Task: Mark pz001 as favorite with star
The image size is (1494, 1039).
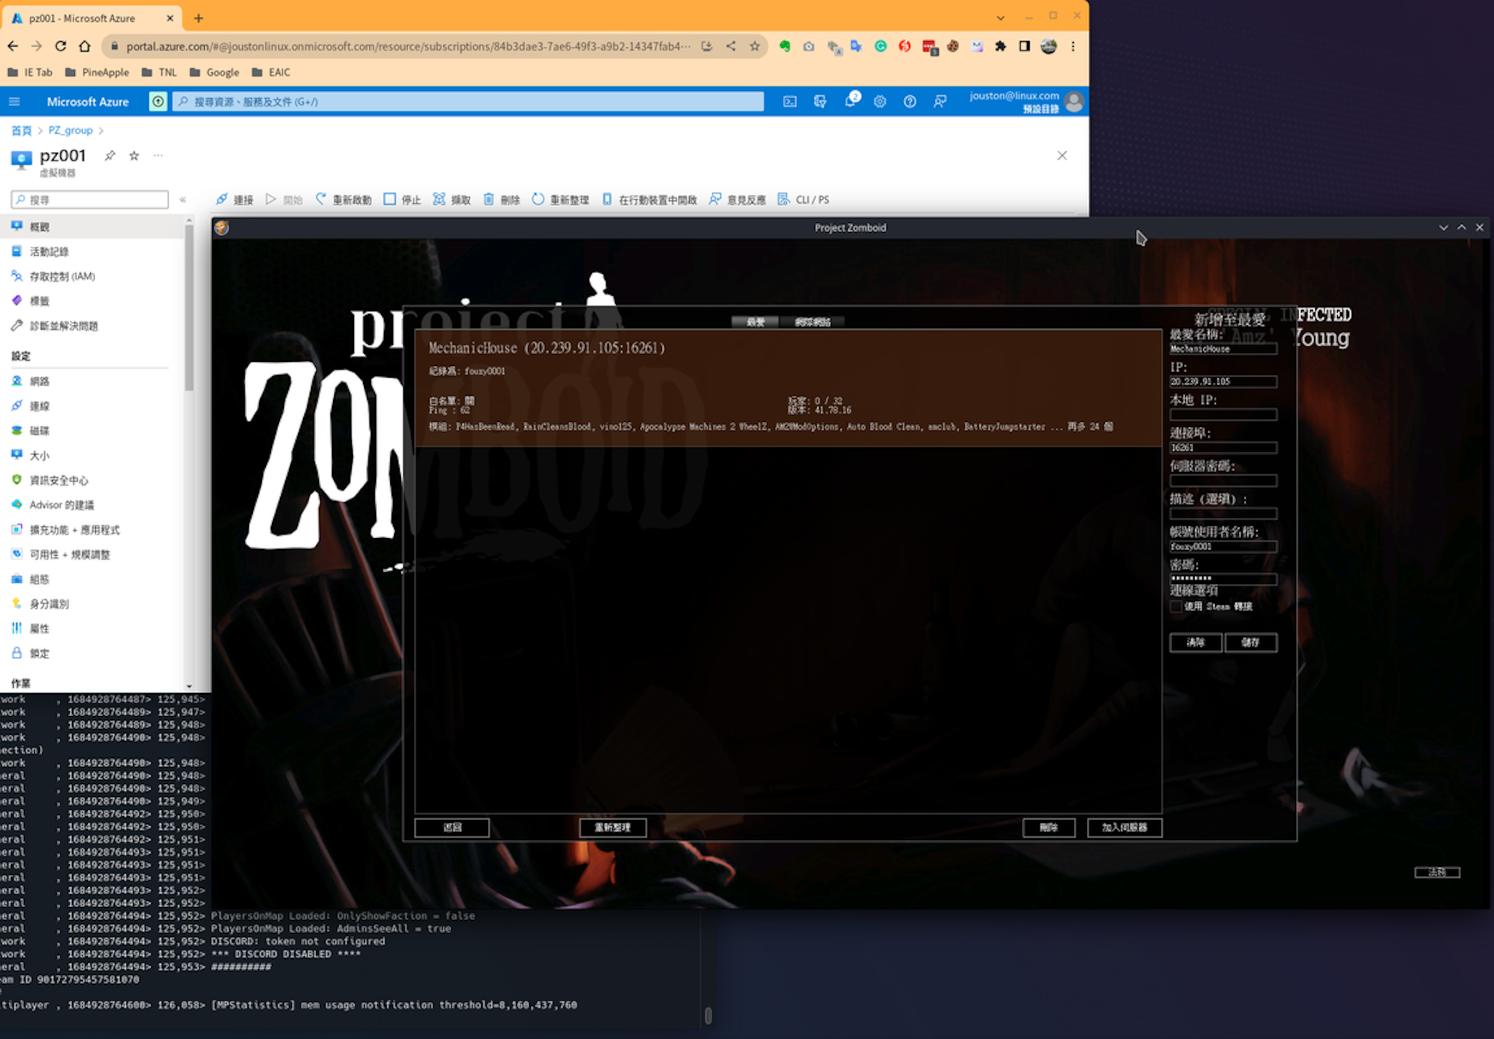Action: pyautogui.click(x=134, y=156)
